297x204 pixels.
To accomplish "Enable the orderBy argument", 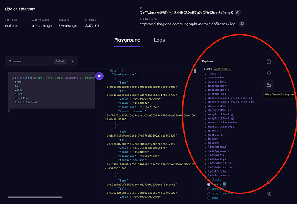I will pos(209,189).
